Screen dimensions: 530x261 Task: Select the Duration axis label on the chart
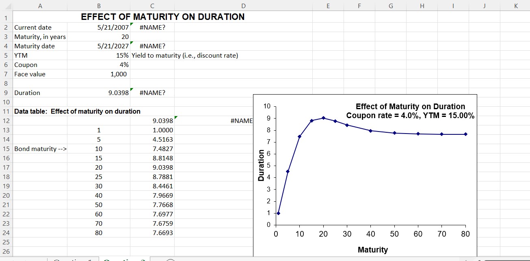pyautogui.click(x=262, y=164)
